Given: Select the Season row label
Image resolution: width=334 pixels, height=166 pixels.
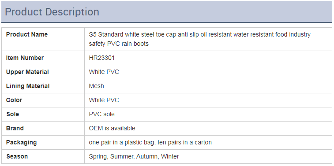Looking at the screenshot, I should 17,156.
